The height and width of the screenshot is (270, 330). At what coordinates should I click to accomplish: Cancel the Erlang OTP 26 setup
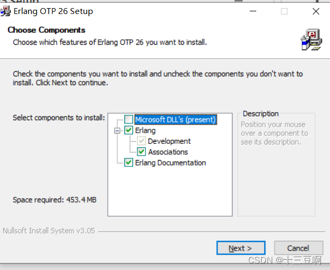[x=298, y=248]
